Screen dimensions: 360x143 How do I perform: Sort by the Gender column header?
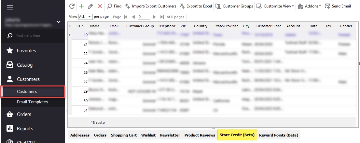tap(346, 26)
